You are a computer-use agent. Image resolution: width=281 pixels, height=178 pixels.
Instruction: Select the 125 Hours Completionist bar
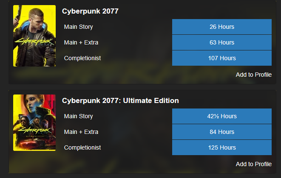(x=221, y=147)
